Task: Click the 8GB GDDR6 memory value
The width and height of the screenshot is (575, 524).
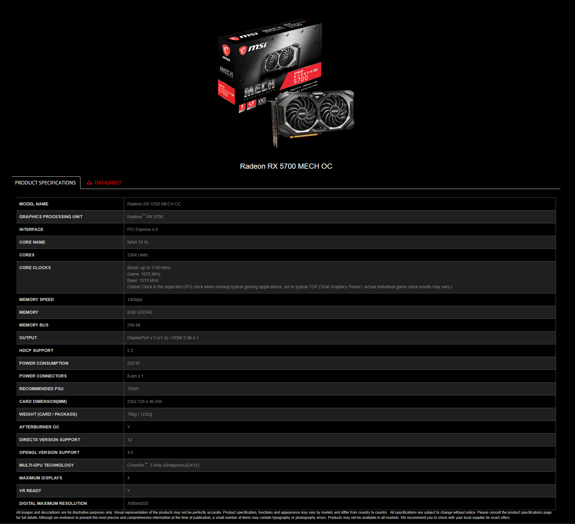Action: (140, 312)
